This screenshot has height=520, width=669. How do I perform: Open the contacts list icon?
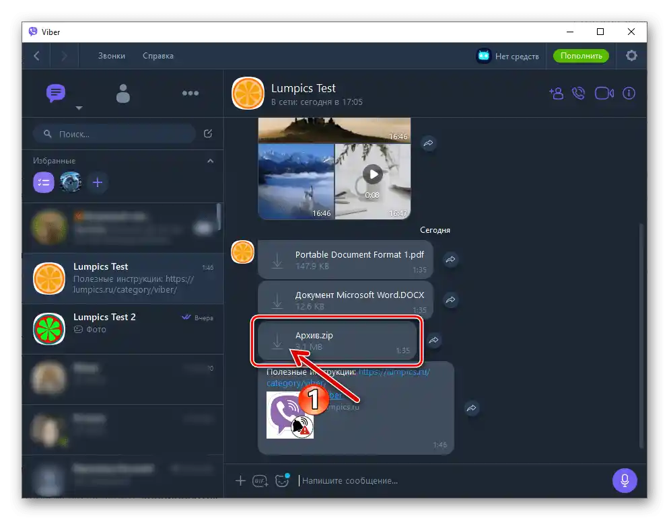coord(123,94)
